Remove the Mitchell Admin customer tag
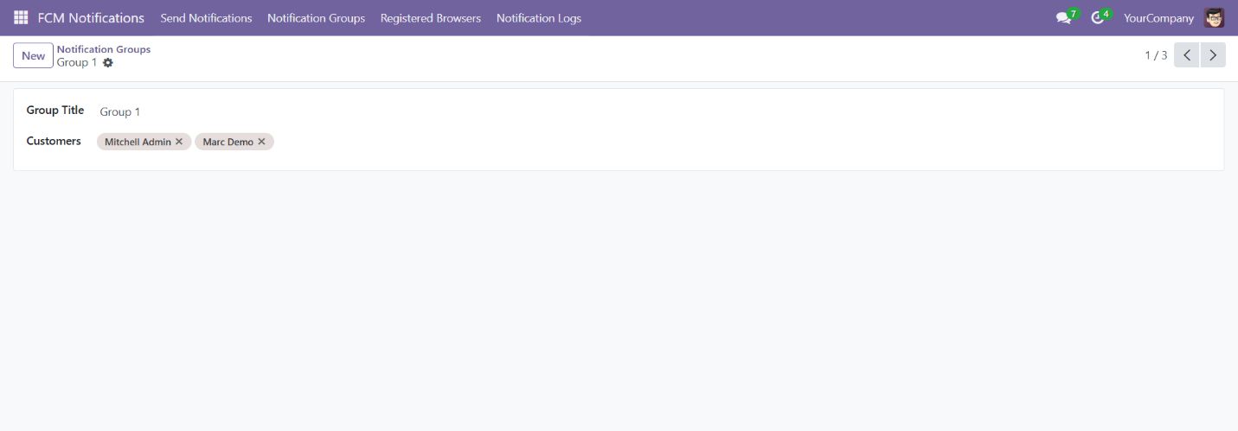The width and height of the screenshot is (1238, 431). point(179,142)
